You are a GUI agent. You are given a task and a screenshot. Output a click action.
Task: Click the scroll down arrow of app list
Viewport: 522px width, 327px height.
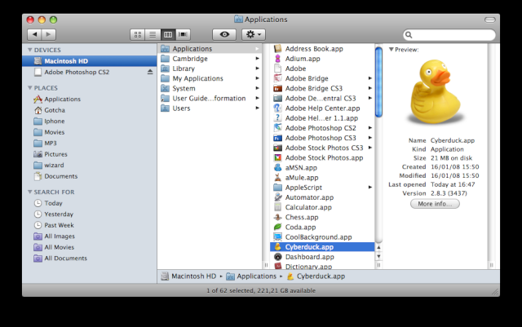[x=378, y=256]
